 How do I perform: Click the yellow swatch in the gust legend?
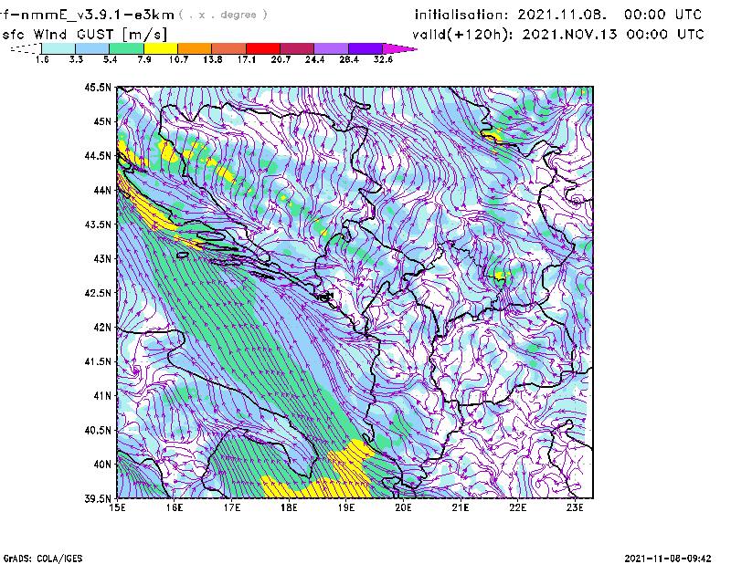click(160, 48)
